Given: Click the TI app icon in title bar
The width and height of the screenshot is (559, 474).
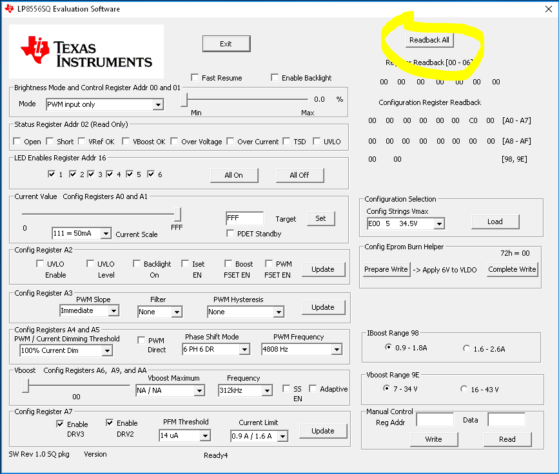Looking at the screenshot, I should click(x=9, y=8).
